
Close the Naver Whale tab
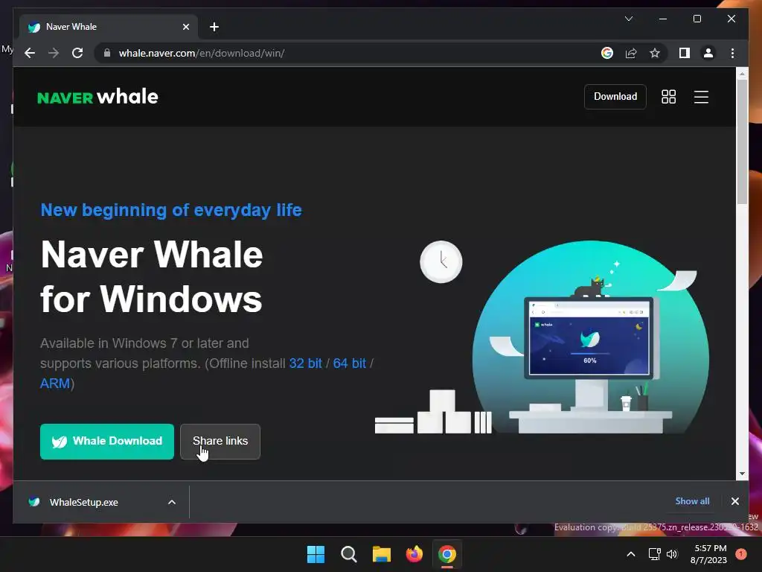(185, 27)
